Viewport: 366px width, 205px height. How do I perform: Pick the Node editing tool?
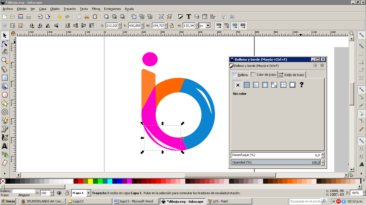pos(5,44)
